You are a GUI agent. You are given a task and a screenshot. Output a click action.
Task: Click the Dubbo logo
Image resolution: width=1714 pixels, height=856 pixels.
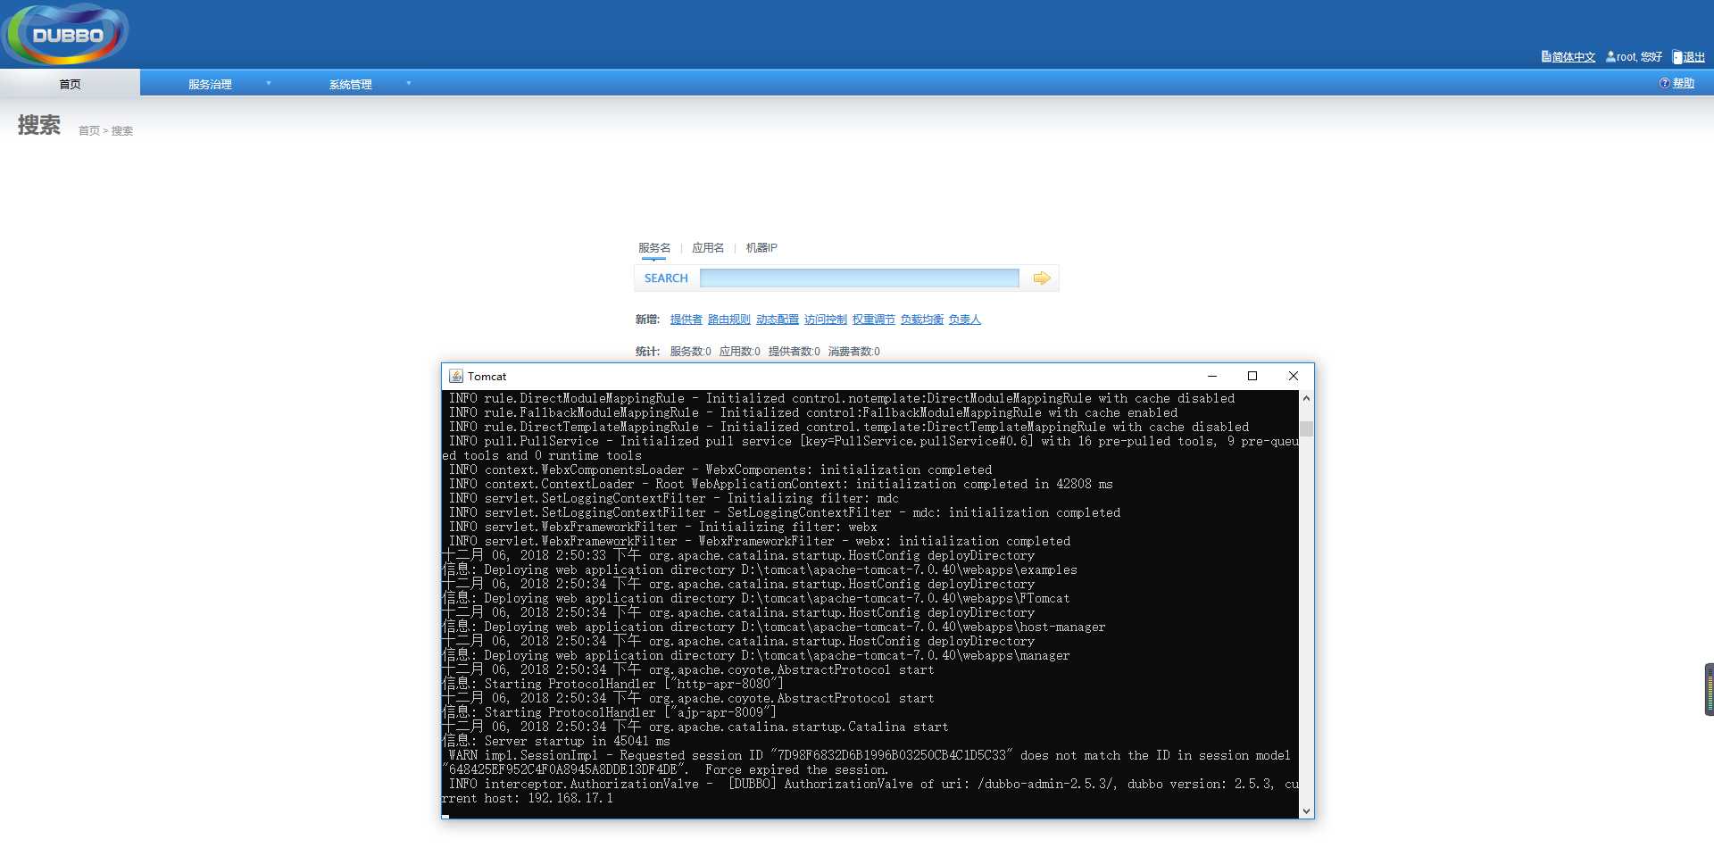(65, 34)
